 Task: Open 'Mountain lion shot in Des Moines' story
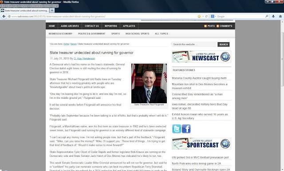tap(200, 86)
